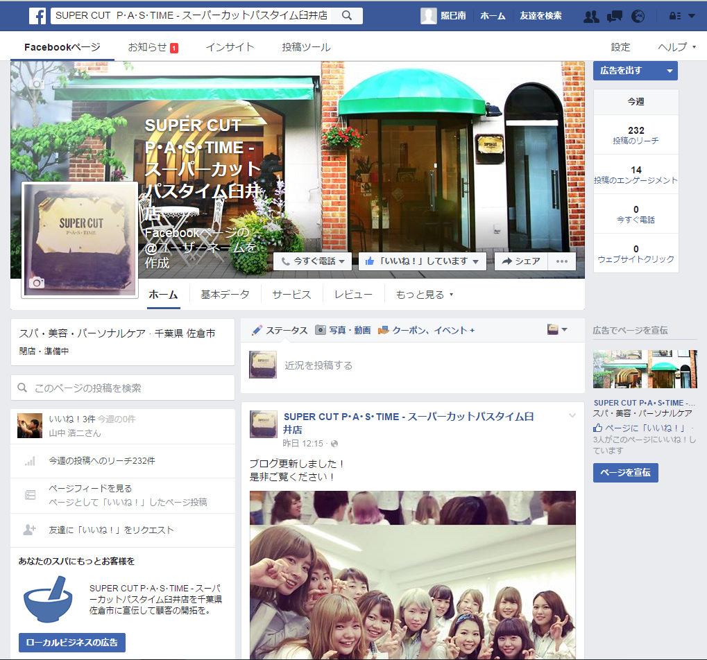Open the お知らせ tab
The image size is (707, 660).
coord(153,47)
